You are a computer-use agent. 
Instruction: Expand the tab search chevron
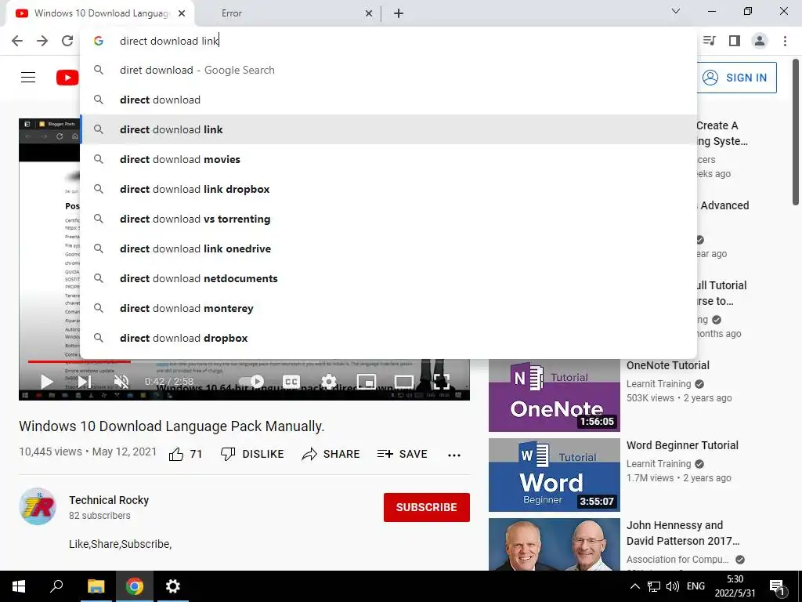[676, 11]
